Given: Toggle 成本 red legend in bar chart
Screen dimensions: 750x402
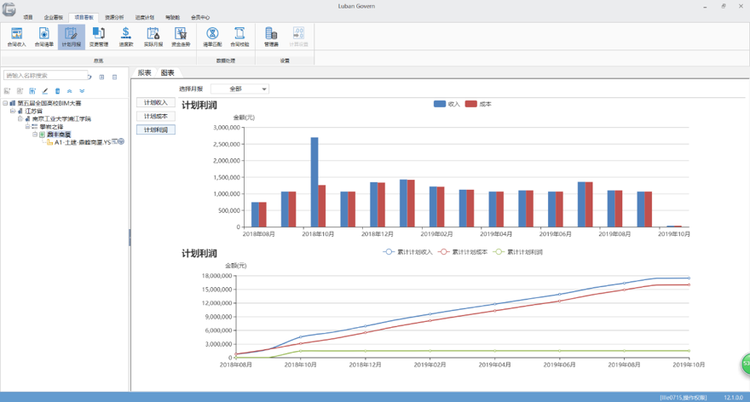Looking at the screenshot, I should point(478,104).
